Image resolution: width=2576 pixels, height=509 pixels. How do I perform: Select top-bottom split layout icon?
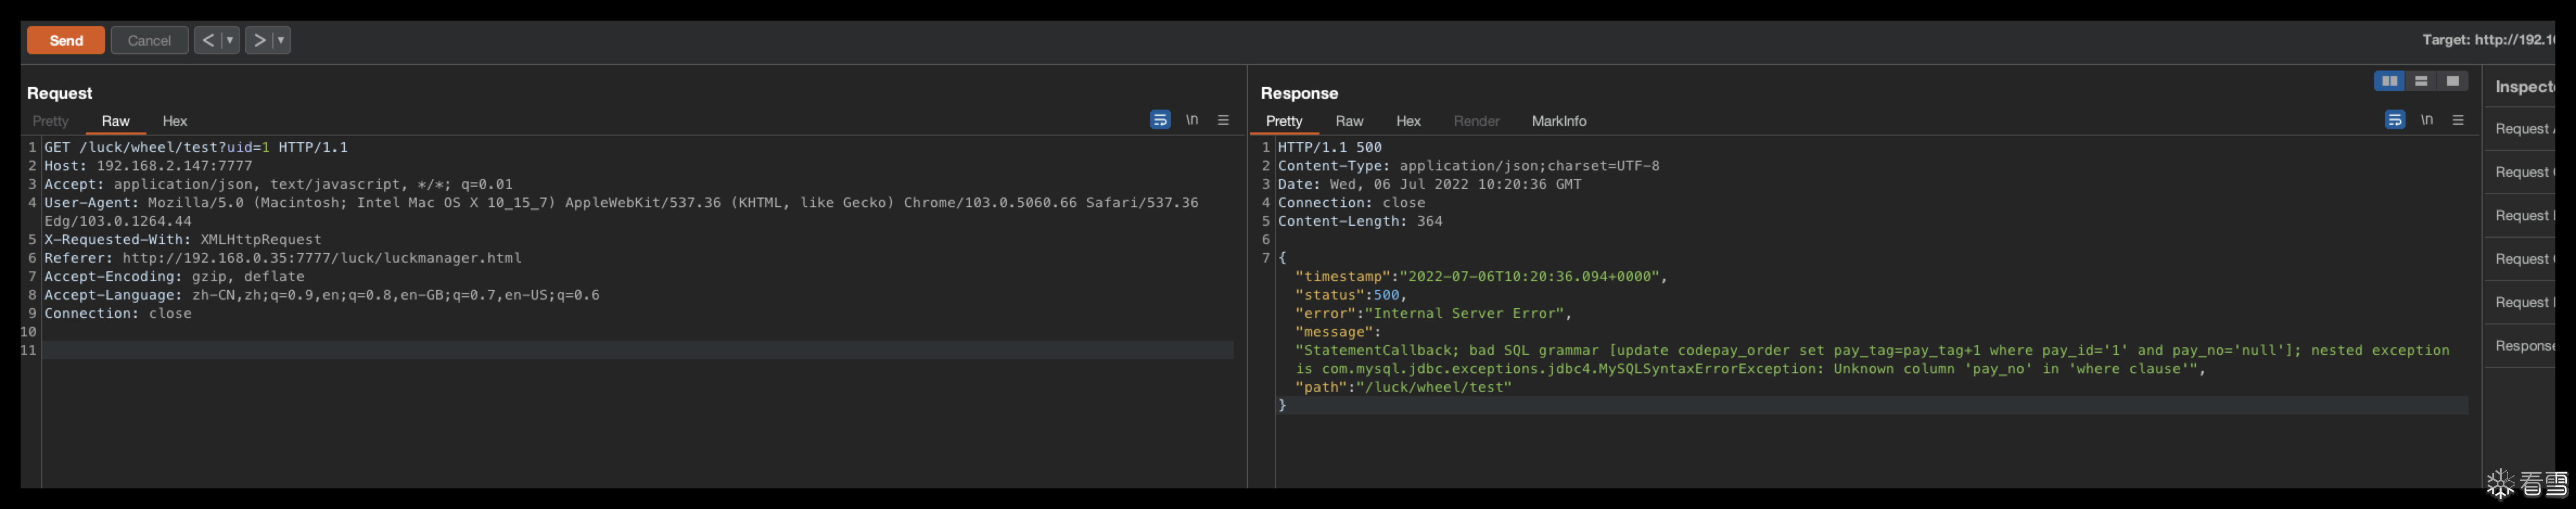click(x=2421, y=81)
